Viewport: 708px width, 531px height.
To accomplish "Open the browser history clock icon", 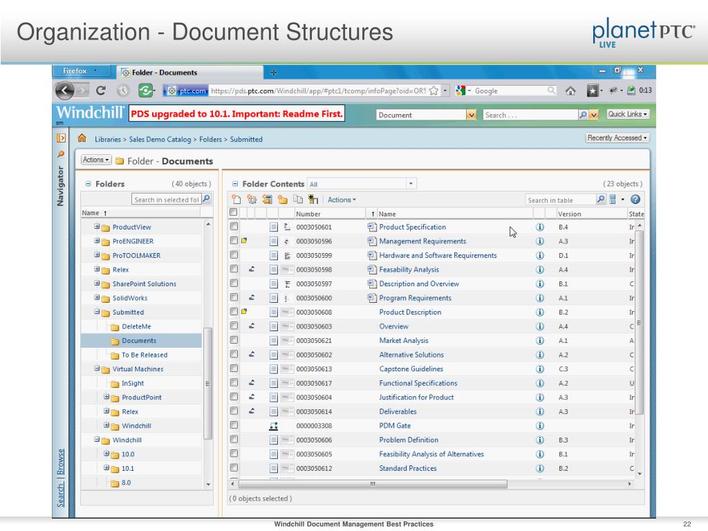I will (123, 91).
